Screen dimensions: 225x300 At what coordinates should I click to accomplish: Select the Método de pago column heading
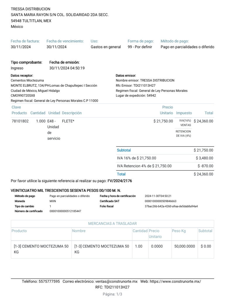coord(175,41)
